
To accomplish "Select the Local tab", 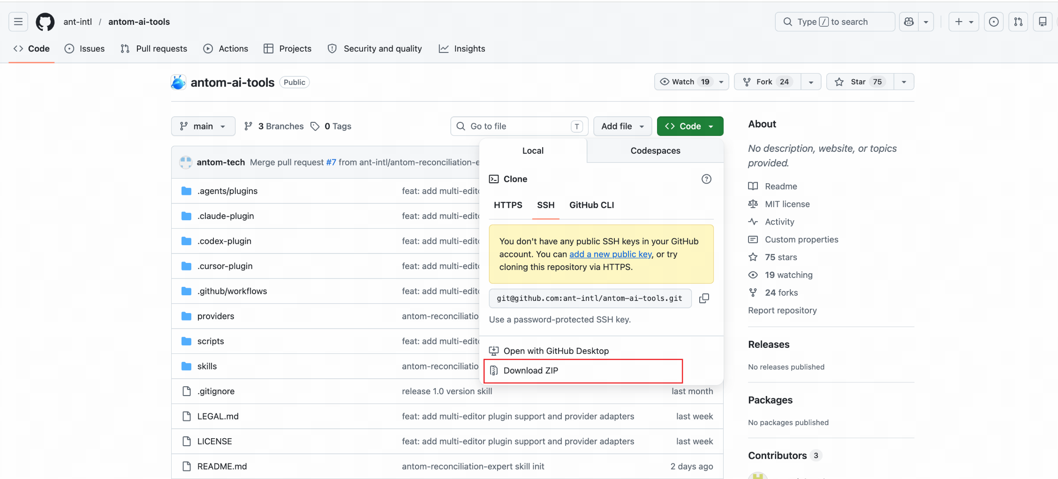I will [533, 150].
